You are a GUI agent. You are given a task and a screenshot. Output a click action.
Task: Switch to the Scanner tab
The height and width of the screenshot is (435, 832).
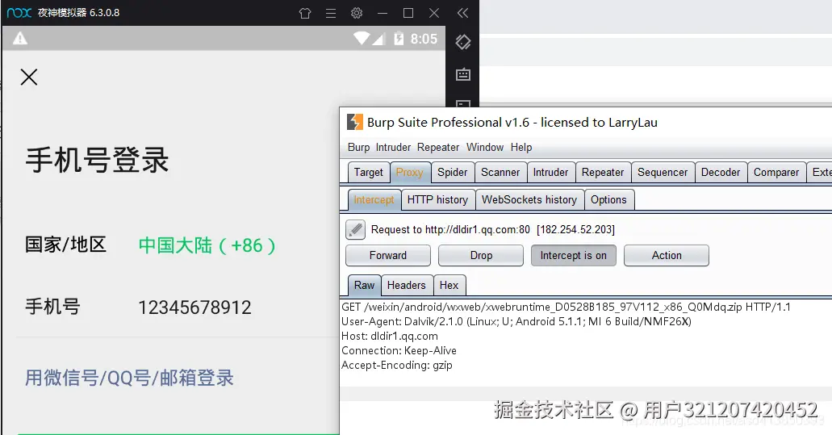pos(500,173)
